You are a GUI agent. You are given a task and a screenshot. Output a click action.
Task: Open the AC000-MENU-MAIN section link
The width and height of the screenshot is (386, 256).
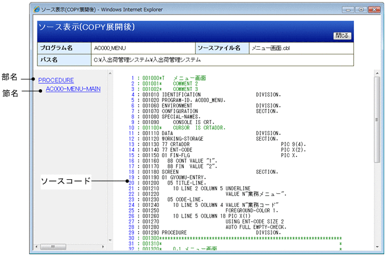pos(73,89)
